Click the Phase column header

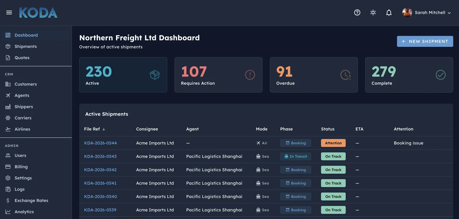[286, 129]
